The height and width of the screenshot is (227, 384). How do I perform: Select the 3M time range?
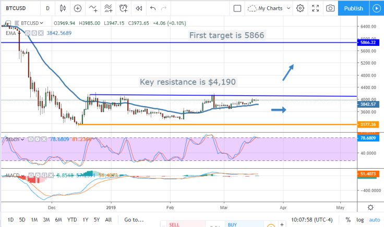46,220
